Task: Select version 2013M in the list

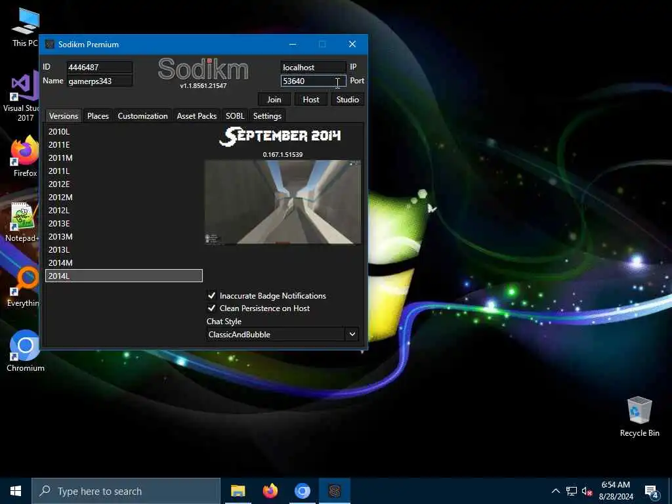Action: (124, 236)
